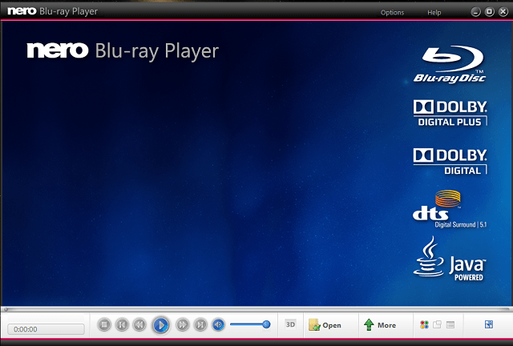Jump to the previous chapter
The width and height of the screenshot is (513, 346).
pyautogui.click(x=122, y=324)
